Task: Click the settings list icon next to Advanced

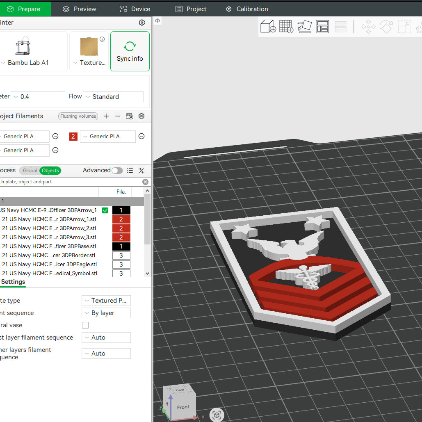Action: (130, 171)
